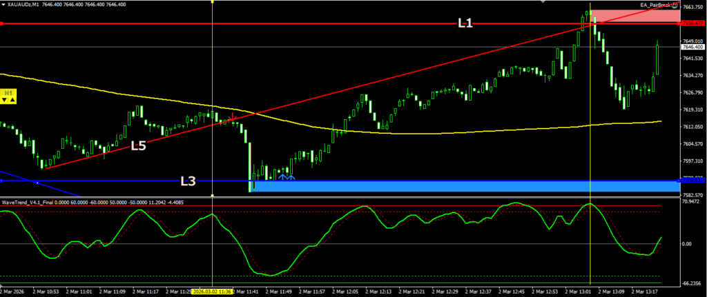Select the L3 text label
This screenshot has height=297, width=707.
point(188,181)
